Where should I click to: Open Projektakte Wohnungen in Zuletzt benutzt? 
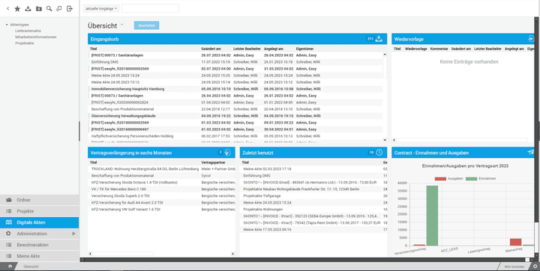(x=313, y=210)
